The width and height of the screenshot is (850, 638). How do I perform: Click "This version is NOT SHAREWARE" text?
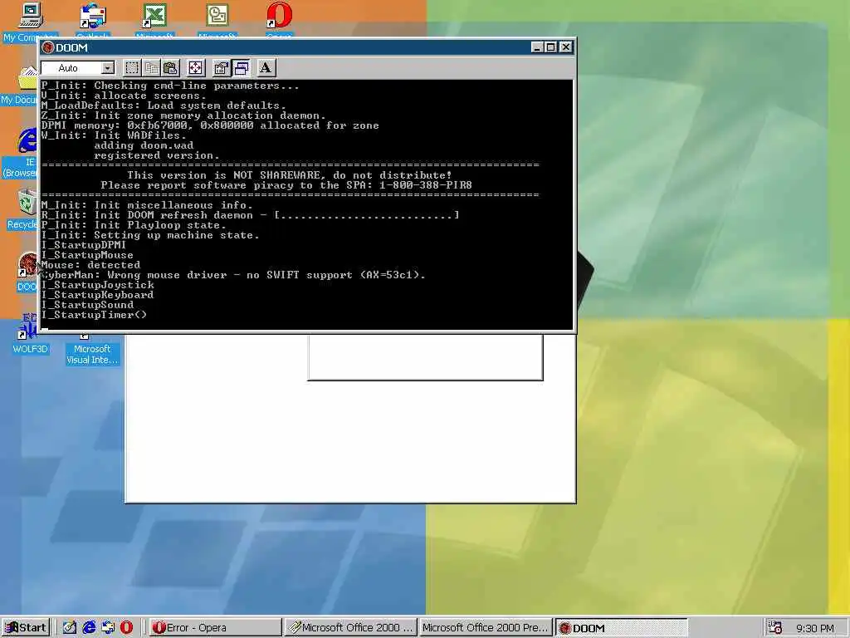[226, 175]
